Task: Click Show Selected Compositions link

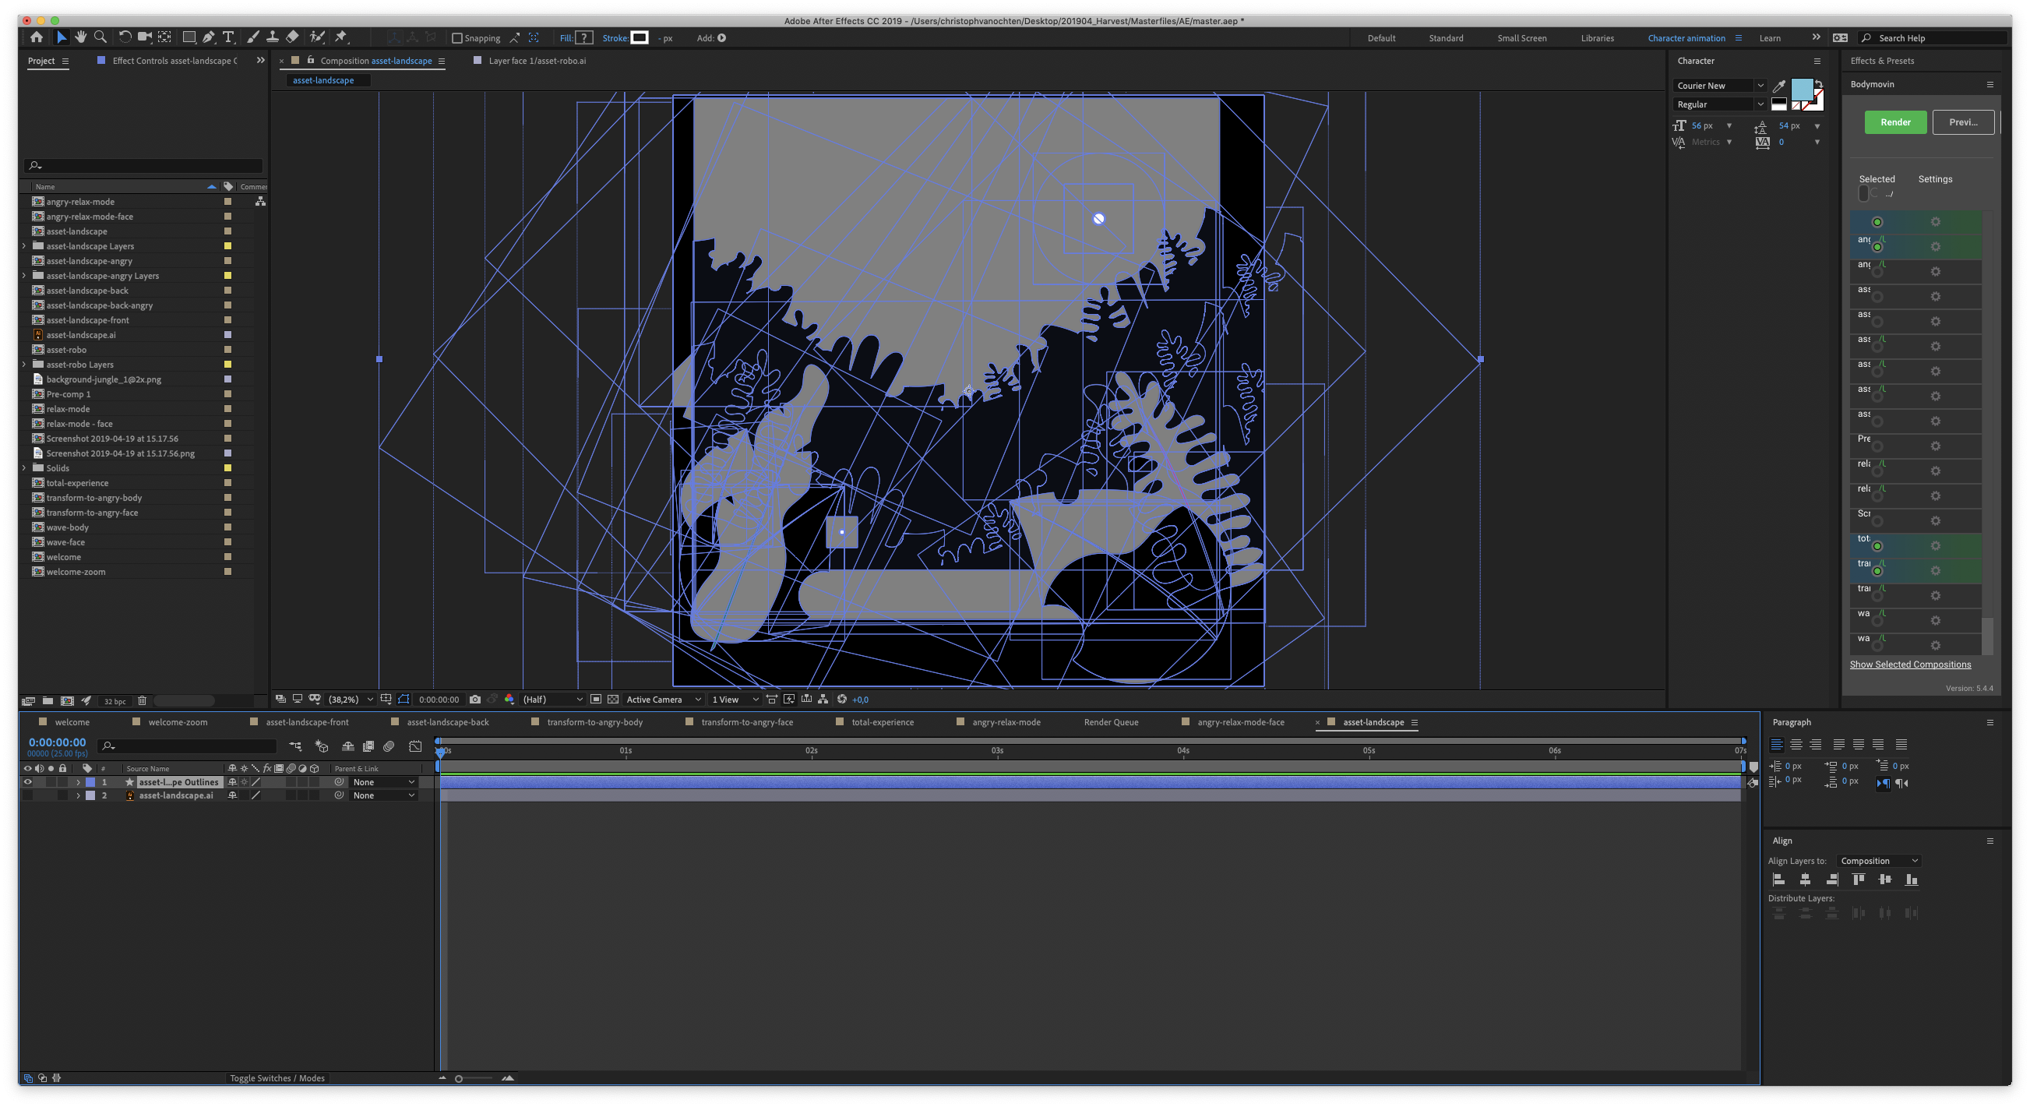Action: pyautogui.click(x=1909, y=665)
